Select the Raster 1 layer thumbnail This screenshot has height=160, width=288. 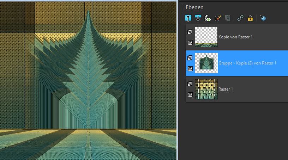tap(206, 89)
